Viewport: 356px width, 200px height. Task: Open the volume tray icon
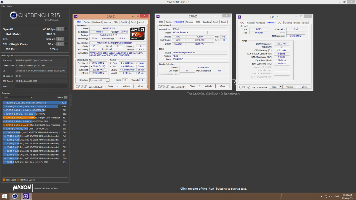coord(330,196)
